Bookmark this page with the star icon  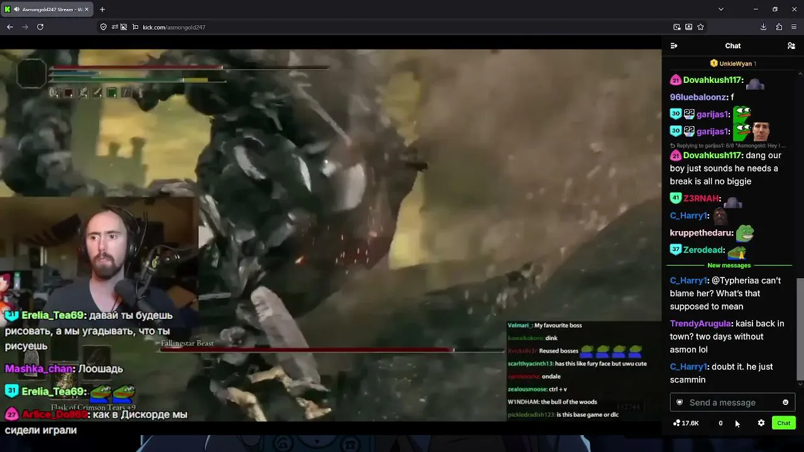pos(700,27)
